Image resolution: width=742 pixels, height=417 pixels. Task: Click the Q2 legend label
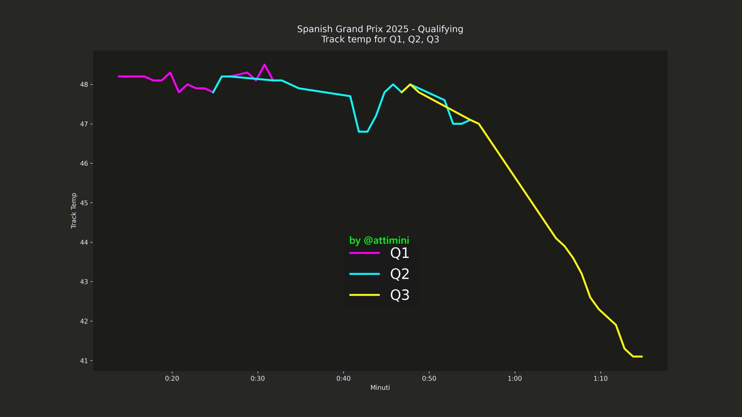(x=399, y=274)
